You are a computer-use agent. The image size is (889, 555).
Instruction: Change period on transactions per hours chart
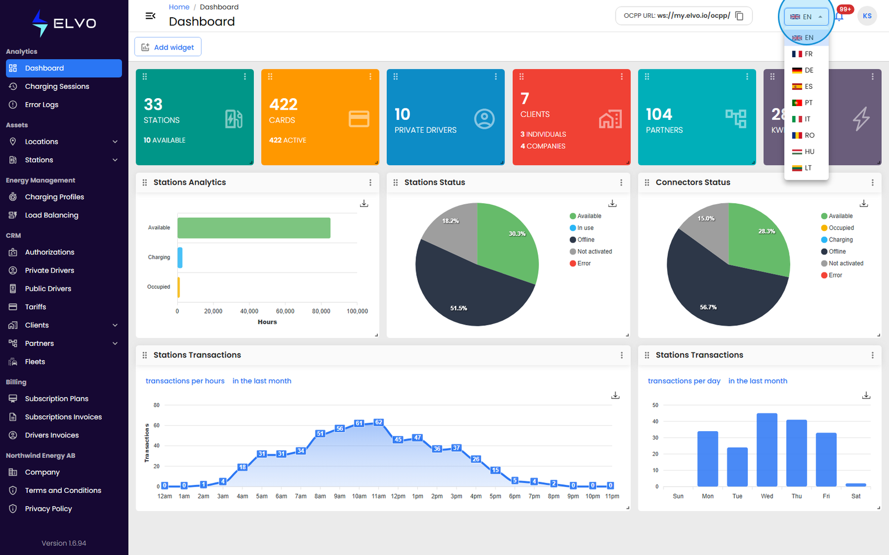tap(262, 381)
